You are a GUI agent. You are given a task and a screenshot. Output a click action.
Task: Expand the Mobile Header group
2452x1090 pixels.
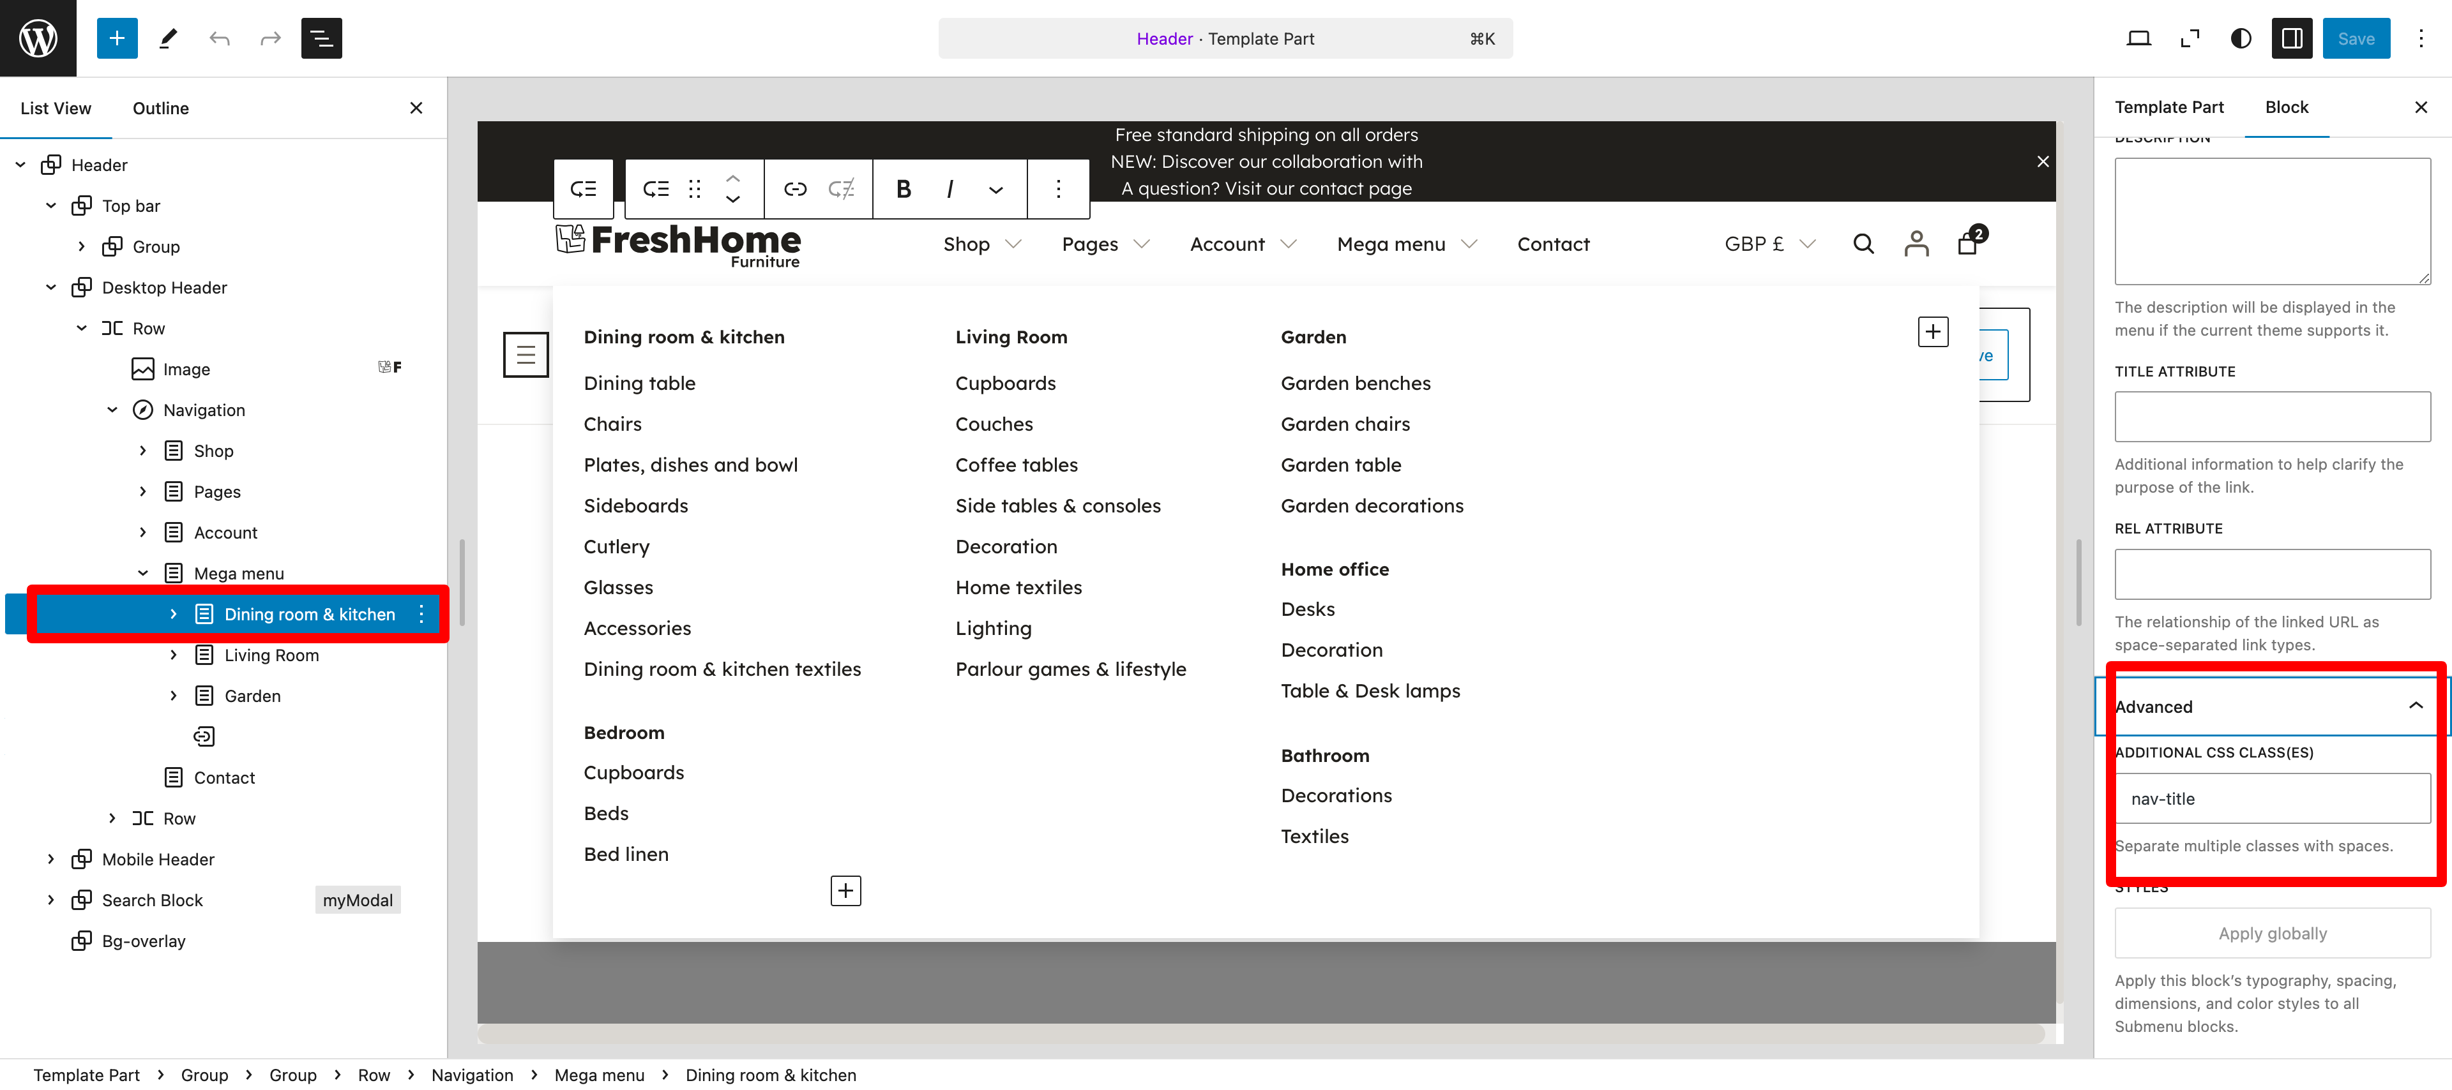click(x=50, y=859)
